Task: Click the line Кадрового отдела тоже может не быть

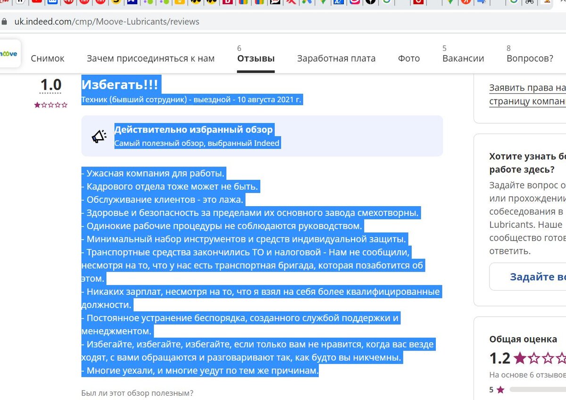Action: [x=171, y=186]
